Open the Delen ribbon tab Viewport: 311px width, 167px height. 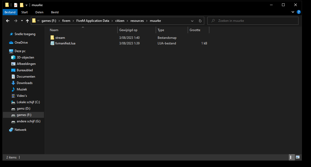[39, 12]
